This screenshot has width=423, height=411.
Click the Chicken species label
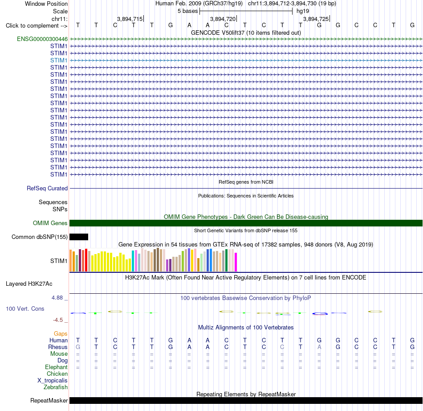tap(57, 374)
